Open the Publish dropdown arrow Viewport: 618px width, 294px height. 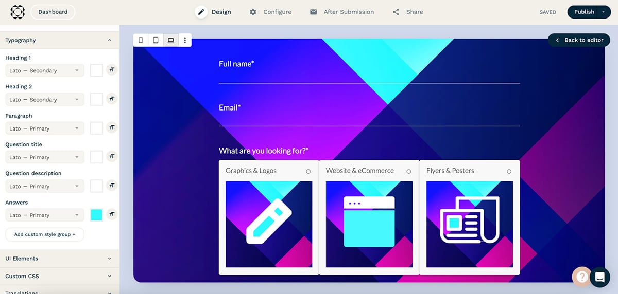[604, 12]
